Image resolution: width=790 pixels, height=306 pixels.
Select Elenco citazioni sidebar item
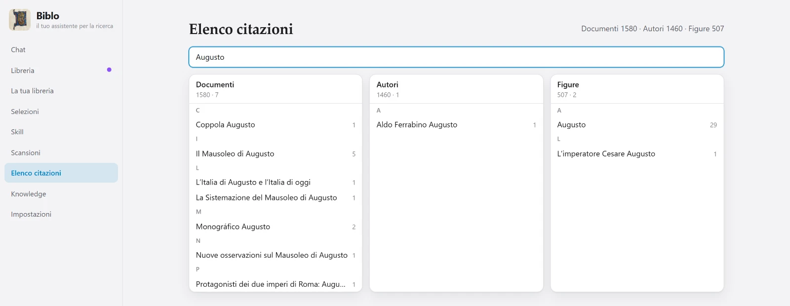pos(61,173)
